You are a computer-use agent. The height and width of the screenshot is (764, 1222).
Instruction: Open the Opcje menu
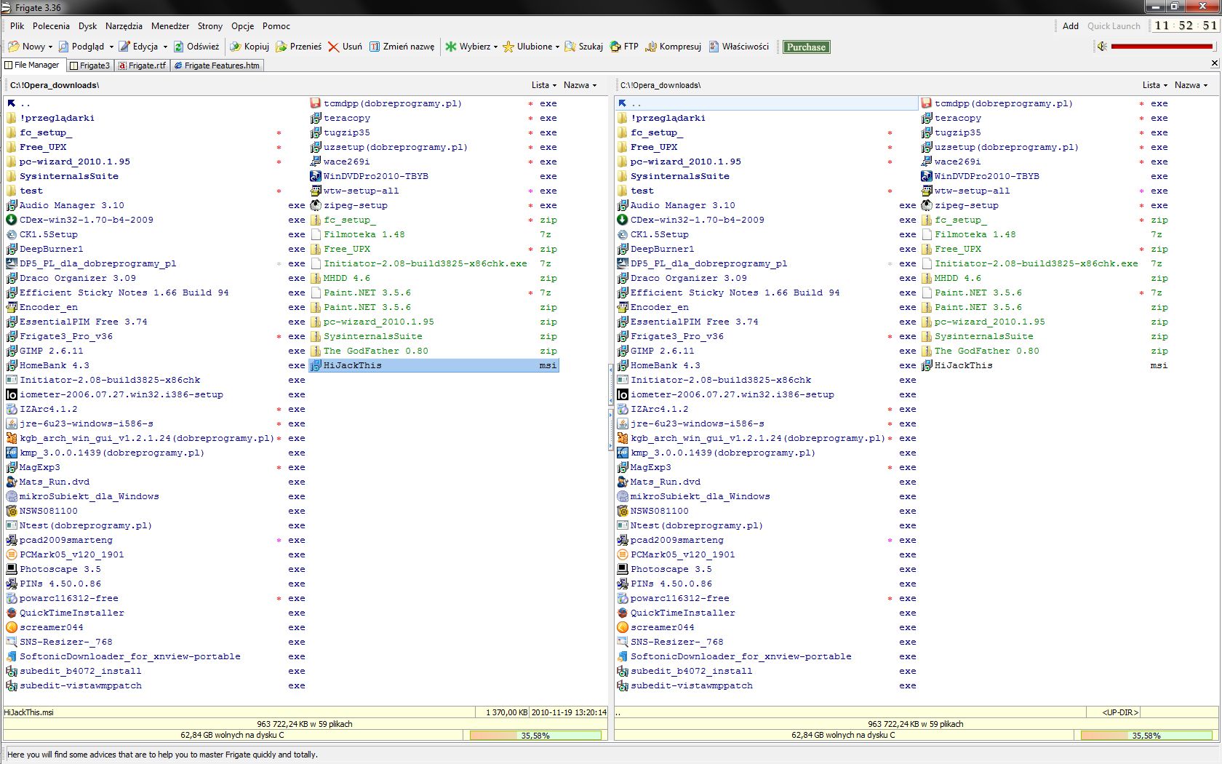click(x=243, y=25)
